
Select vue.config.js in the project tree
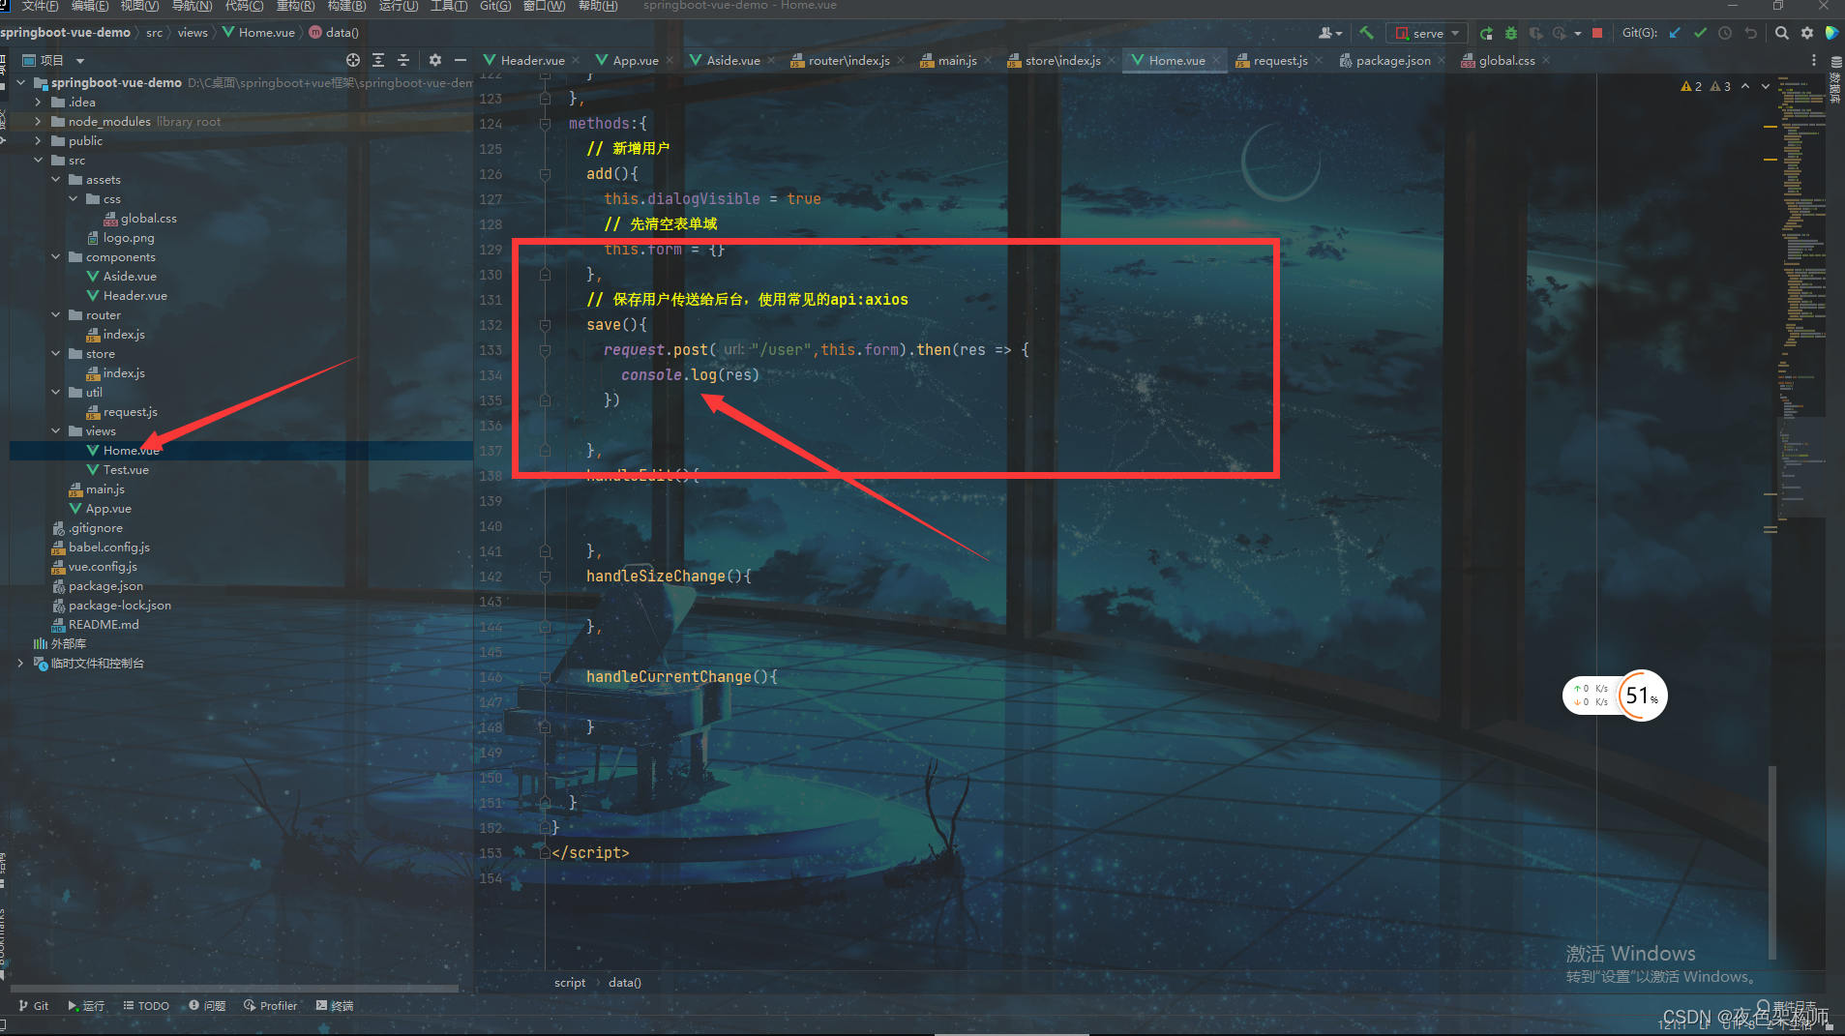coord(103,567)
